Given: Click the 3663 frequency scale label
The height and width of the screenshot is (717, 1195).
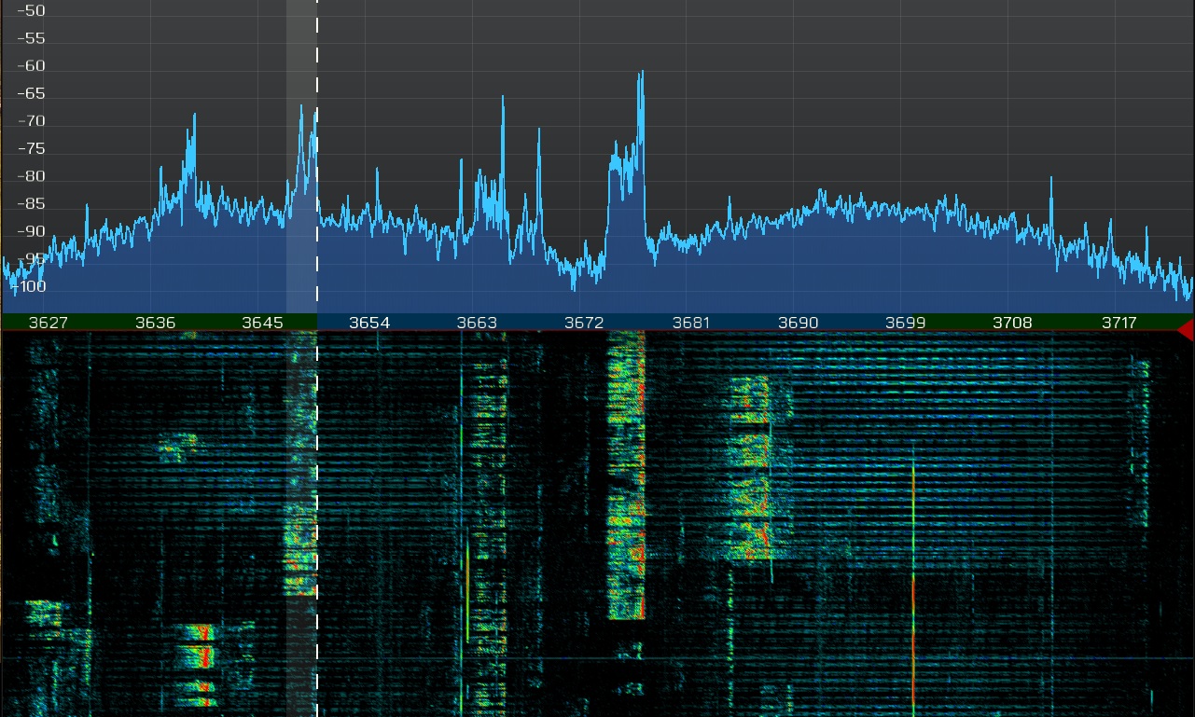Looking at the screenshot, I should pos(477,323).
